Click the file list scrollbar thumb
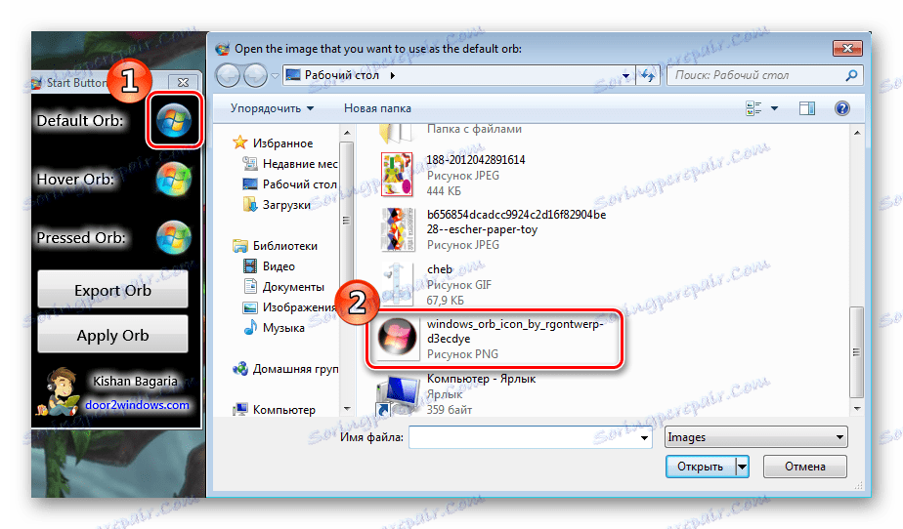903x529 pixels. [x=856, y=352]
